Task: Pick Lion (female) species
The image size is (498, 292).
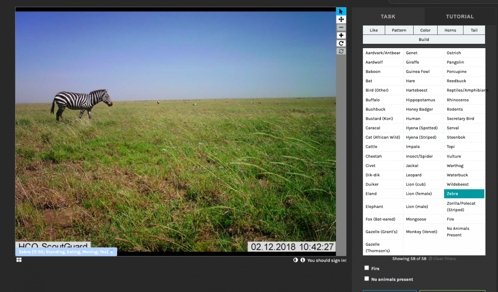Action: point(423,194)
